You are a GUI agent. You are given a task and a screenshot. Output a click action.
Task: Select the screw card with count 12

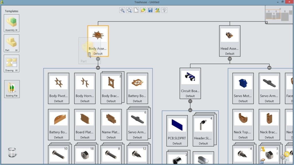click(x=137, y=155)
